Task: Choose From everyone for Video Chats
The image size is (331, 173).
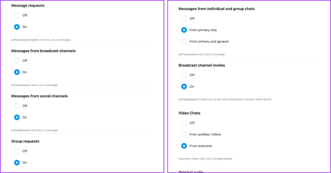Action: [184, 146]
